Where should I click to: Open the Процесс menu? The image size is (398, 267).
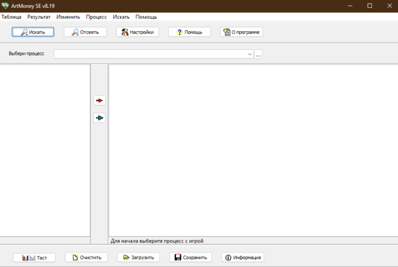click(96, 17)
